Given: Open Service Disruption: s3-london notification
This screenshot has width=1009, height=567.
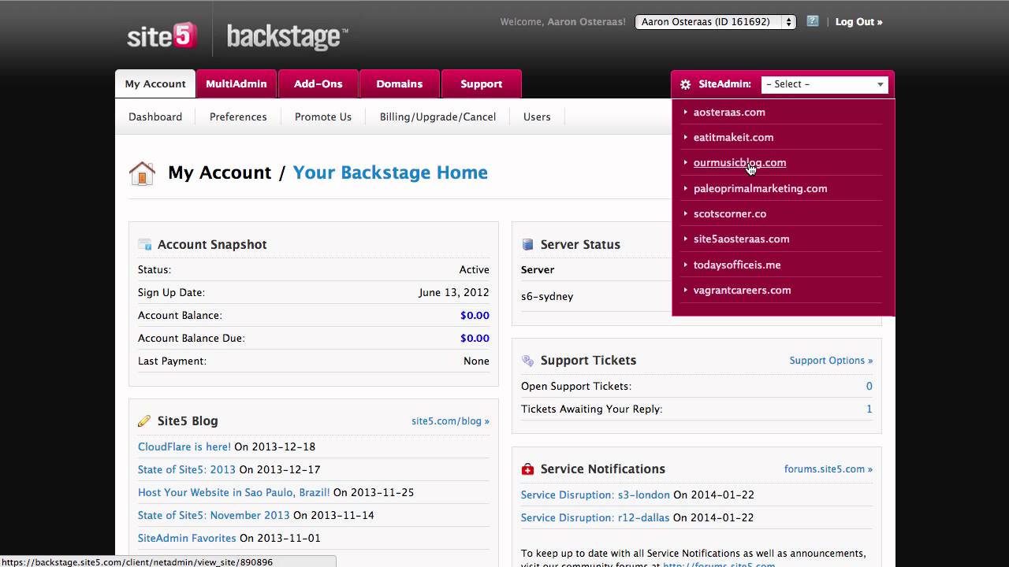Looking at the screenshot, I should [x=595, y=495].
